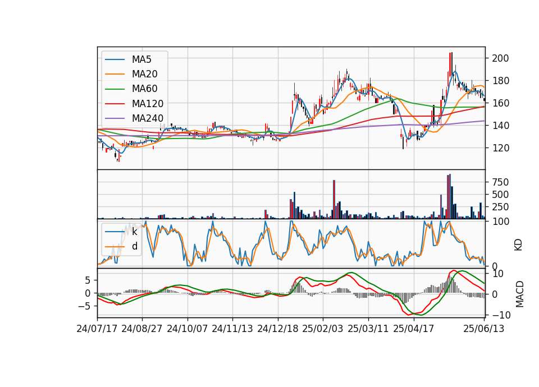Viewport: 539px width, 387px height.
Task: Click the green MA60 legend line sample
Action: pyautogui.click(x=115, y=89)
